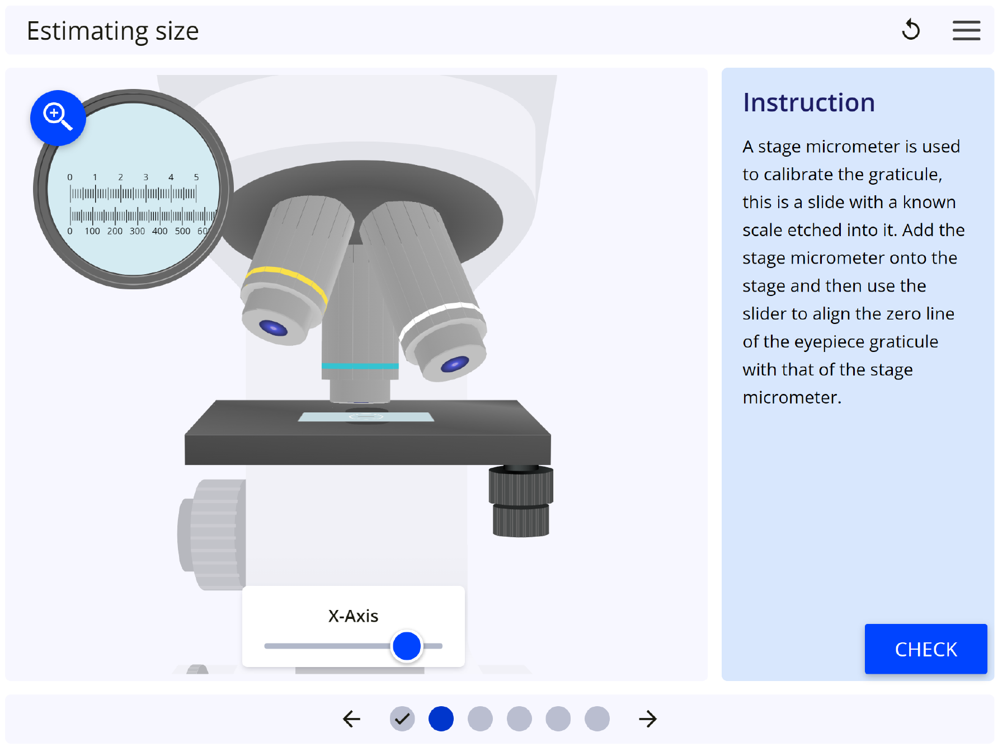Open the hamburger menu
Viewport: 1007px width, 756px height.
(966, 30)
